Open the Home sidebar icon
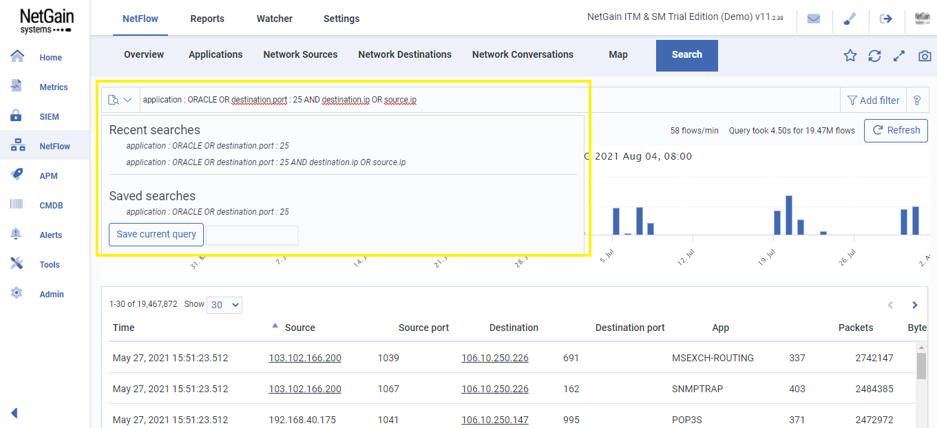Image resolution: width=937 pixels, height=428 pixels. click(17, 56)
